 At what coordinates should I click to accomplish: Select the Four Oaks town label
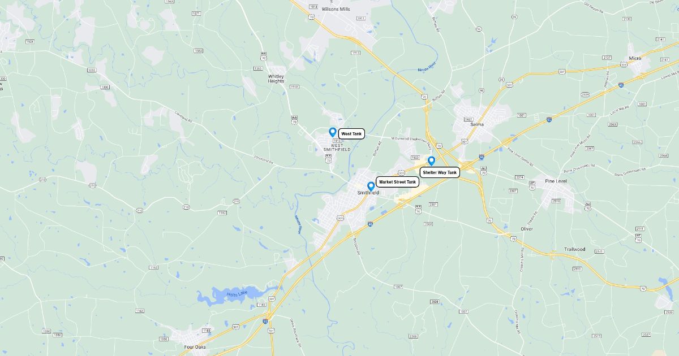pos(195,347)
